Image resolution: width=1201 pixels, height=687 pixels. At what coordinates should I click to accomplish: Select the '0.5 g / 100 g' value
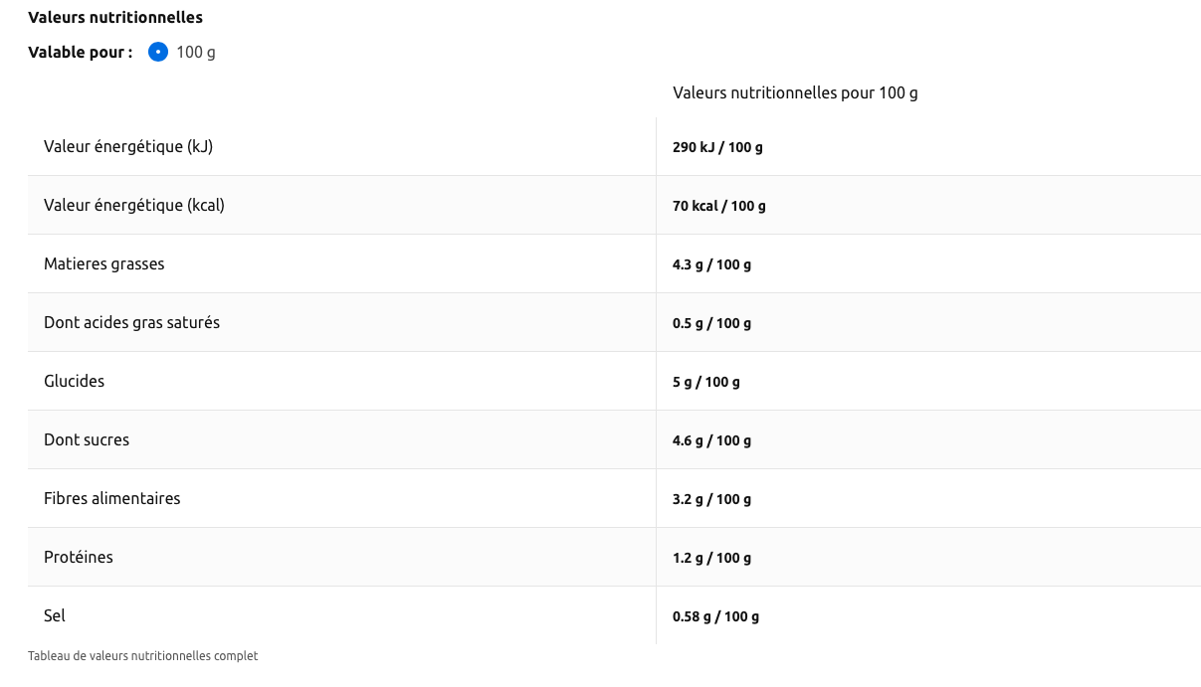(x=711, y=324)
